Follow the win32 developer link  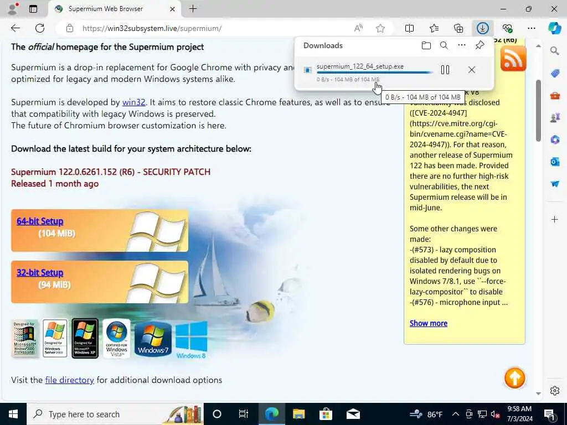tap(134, 102)
